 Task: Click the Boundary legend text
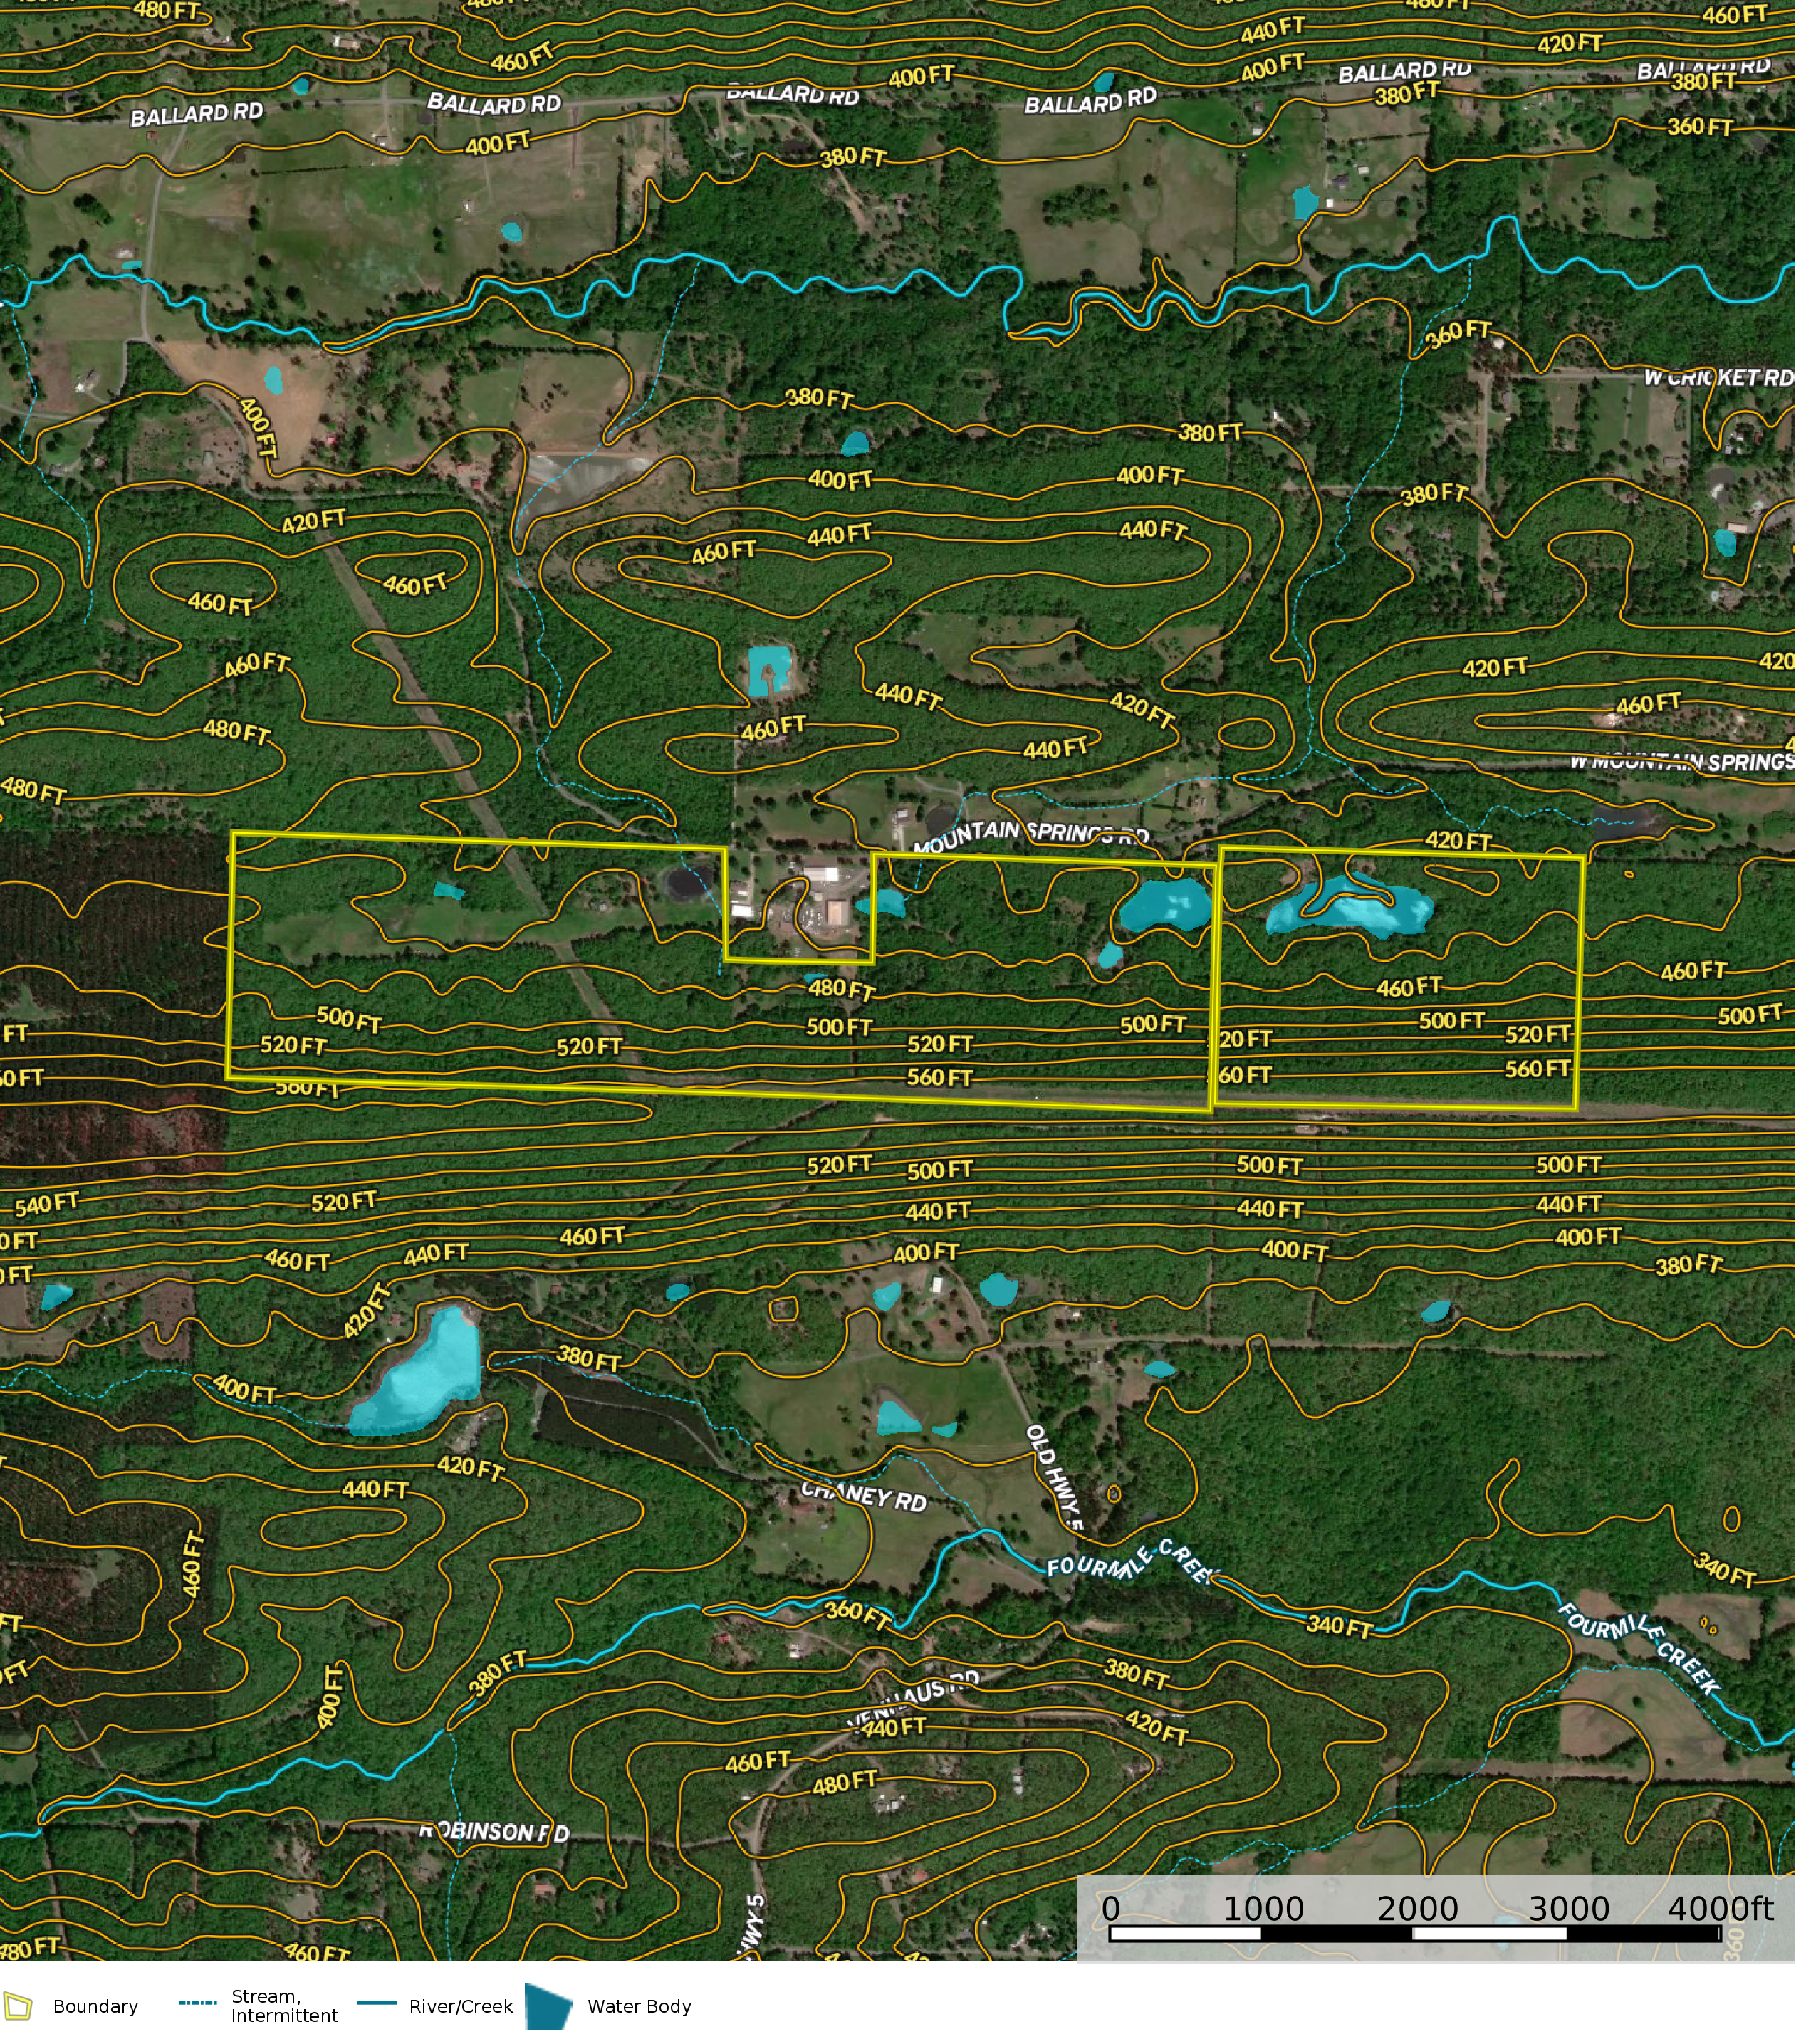tap(95, 2006)
